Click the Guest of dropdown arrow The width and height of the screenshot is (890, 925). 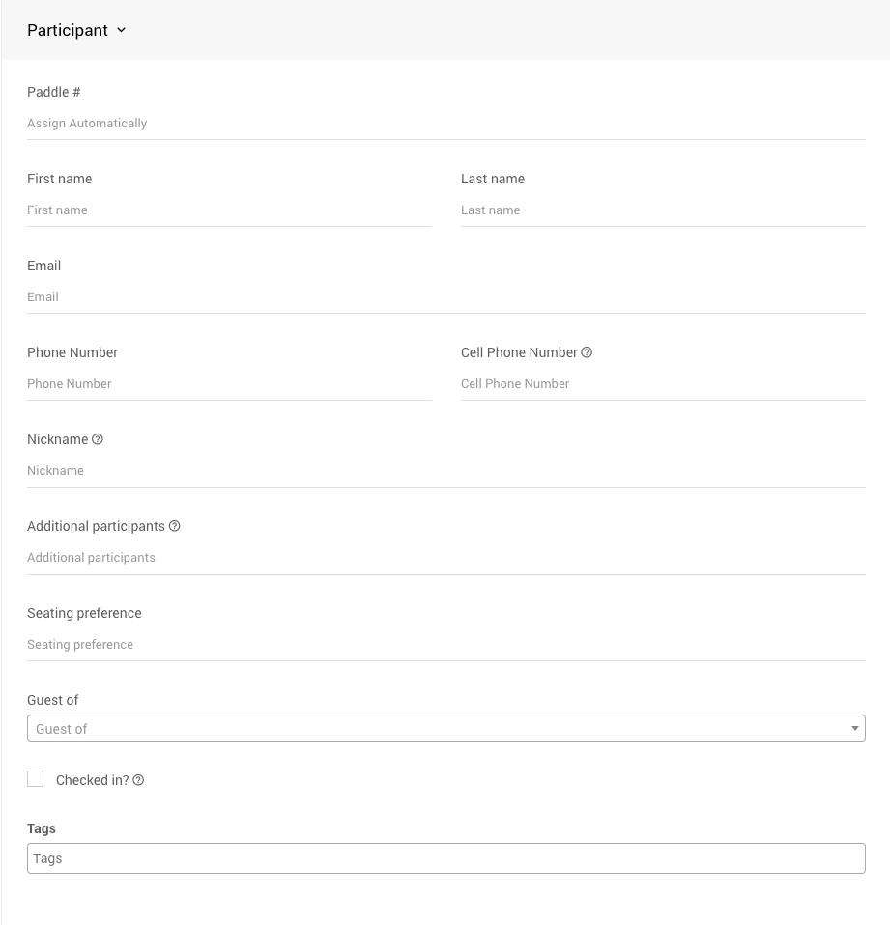(x=854, y=729)
